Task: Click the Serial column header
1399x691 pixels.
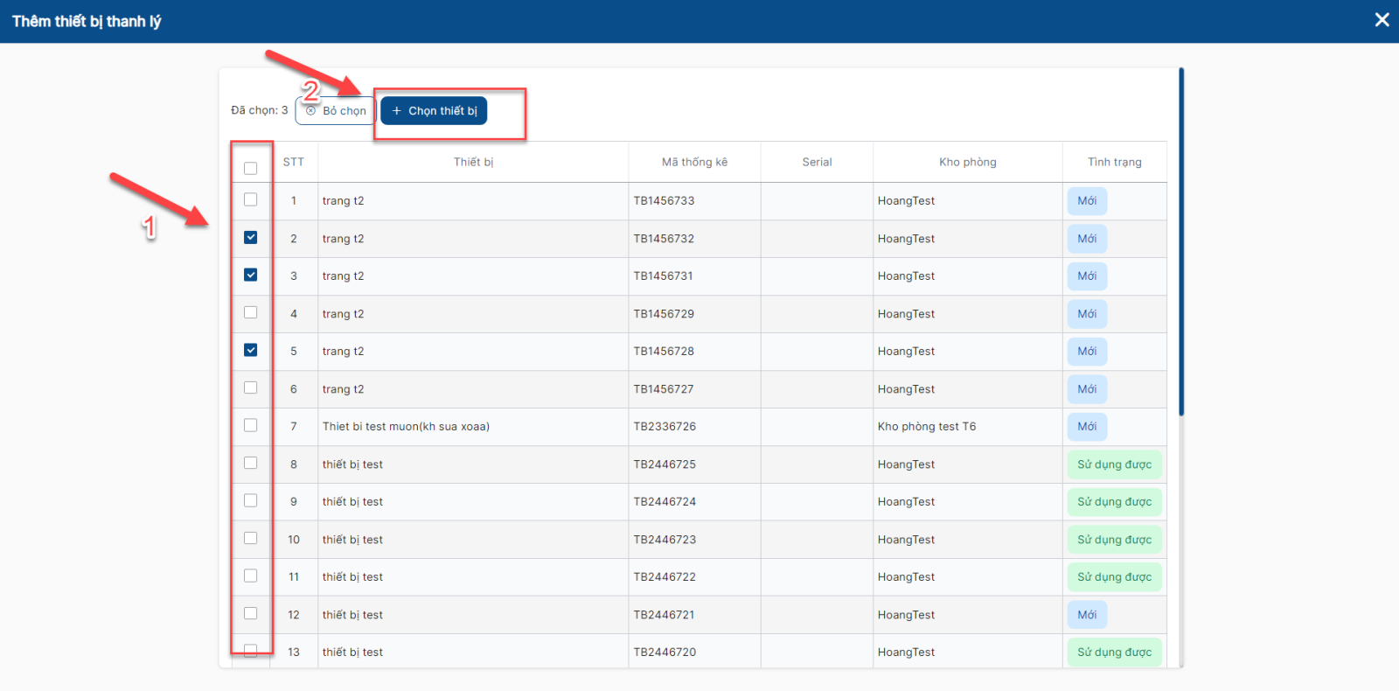Action: point(817,162)
